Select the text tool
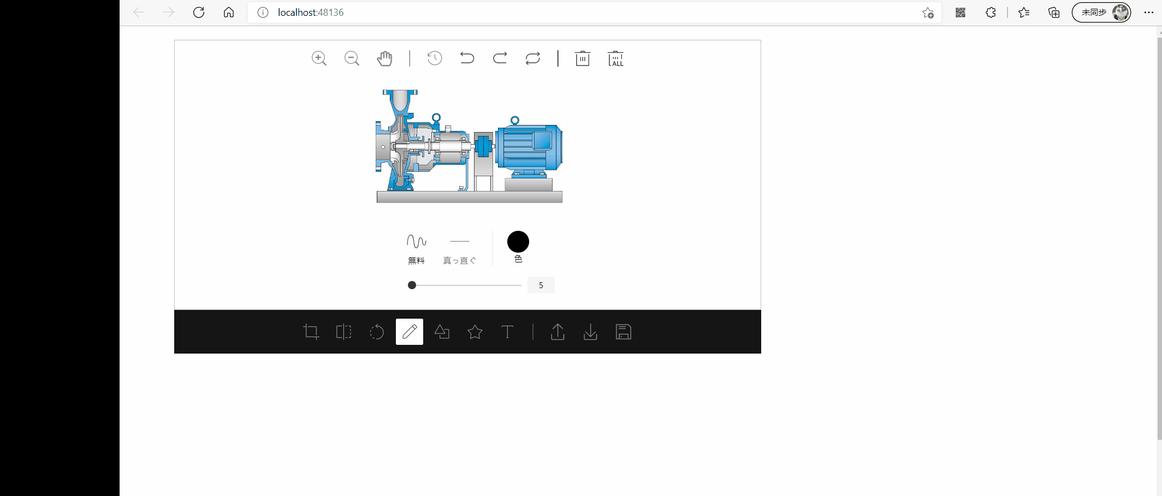The height and width of the screenshot is (496, 1162). [x=507, y=332]
